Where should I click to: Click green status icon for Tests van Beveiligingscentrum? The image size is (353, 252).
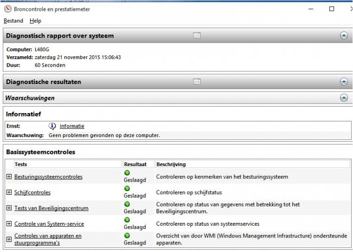[x=127, y=204]
